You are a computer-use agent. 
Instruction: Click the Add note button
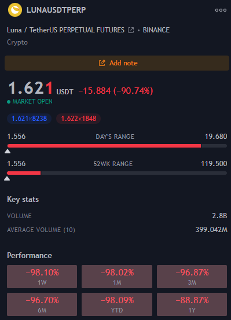[x=117, y=63]
